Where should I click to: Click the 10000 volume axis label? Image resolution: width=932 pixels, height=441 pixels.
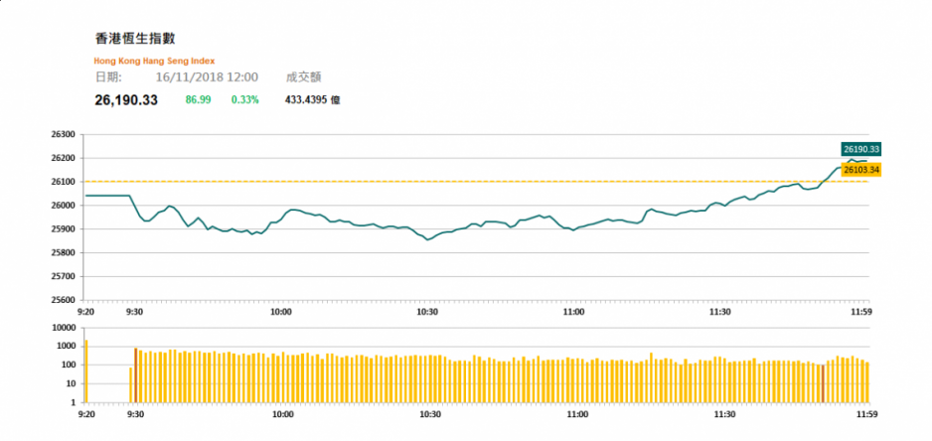[x=65, y=328]
